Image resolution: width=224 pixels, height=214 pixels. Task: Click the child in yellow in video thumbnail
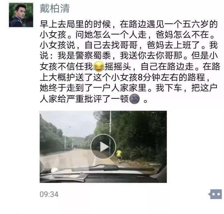click(119, 156)
